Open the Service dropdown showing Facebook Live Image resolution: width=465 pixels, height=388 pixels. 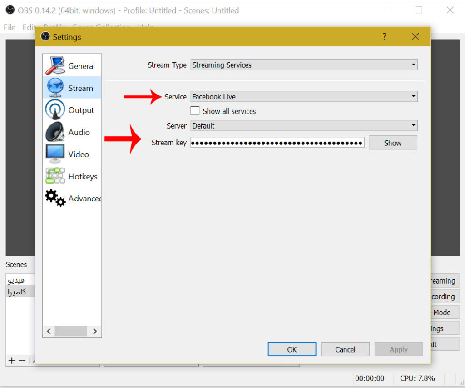[304, 96]
